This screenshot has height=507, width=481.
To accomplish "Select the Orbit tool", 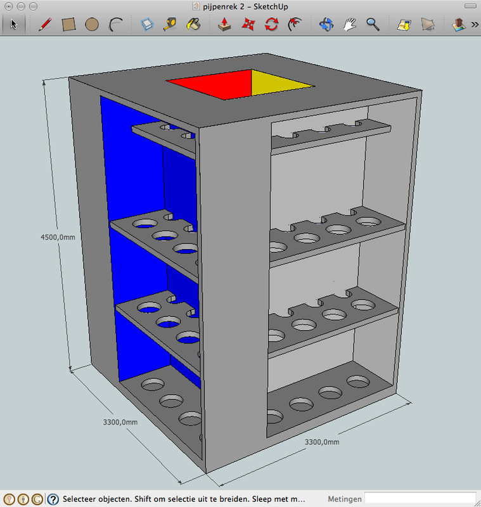I will click(x=326, y=24).
